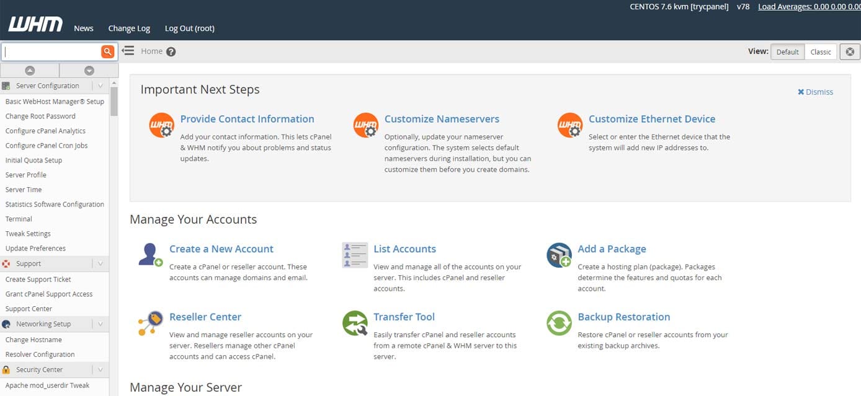Click the WHM logo

(x=35, y=25)
